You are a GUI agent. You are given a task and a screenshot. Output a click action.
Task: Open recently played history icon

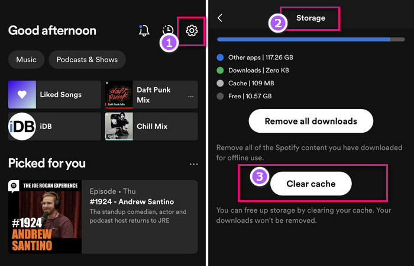click(168, 31)
